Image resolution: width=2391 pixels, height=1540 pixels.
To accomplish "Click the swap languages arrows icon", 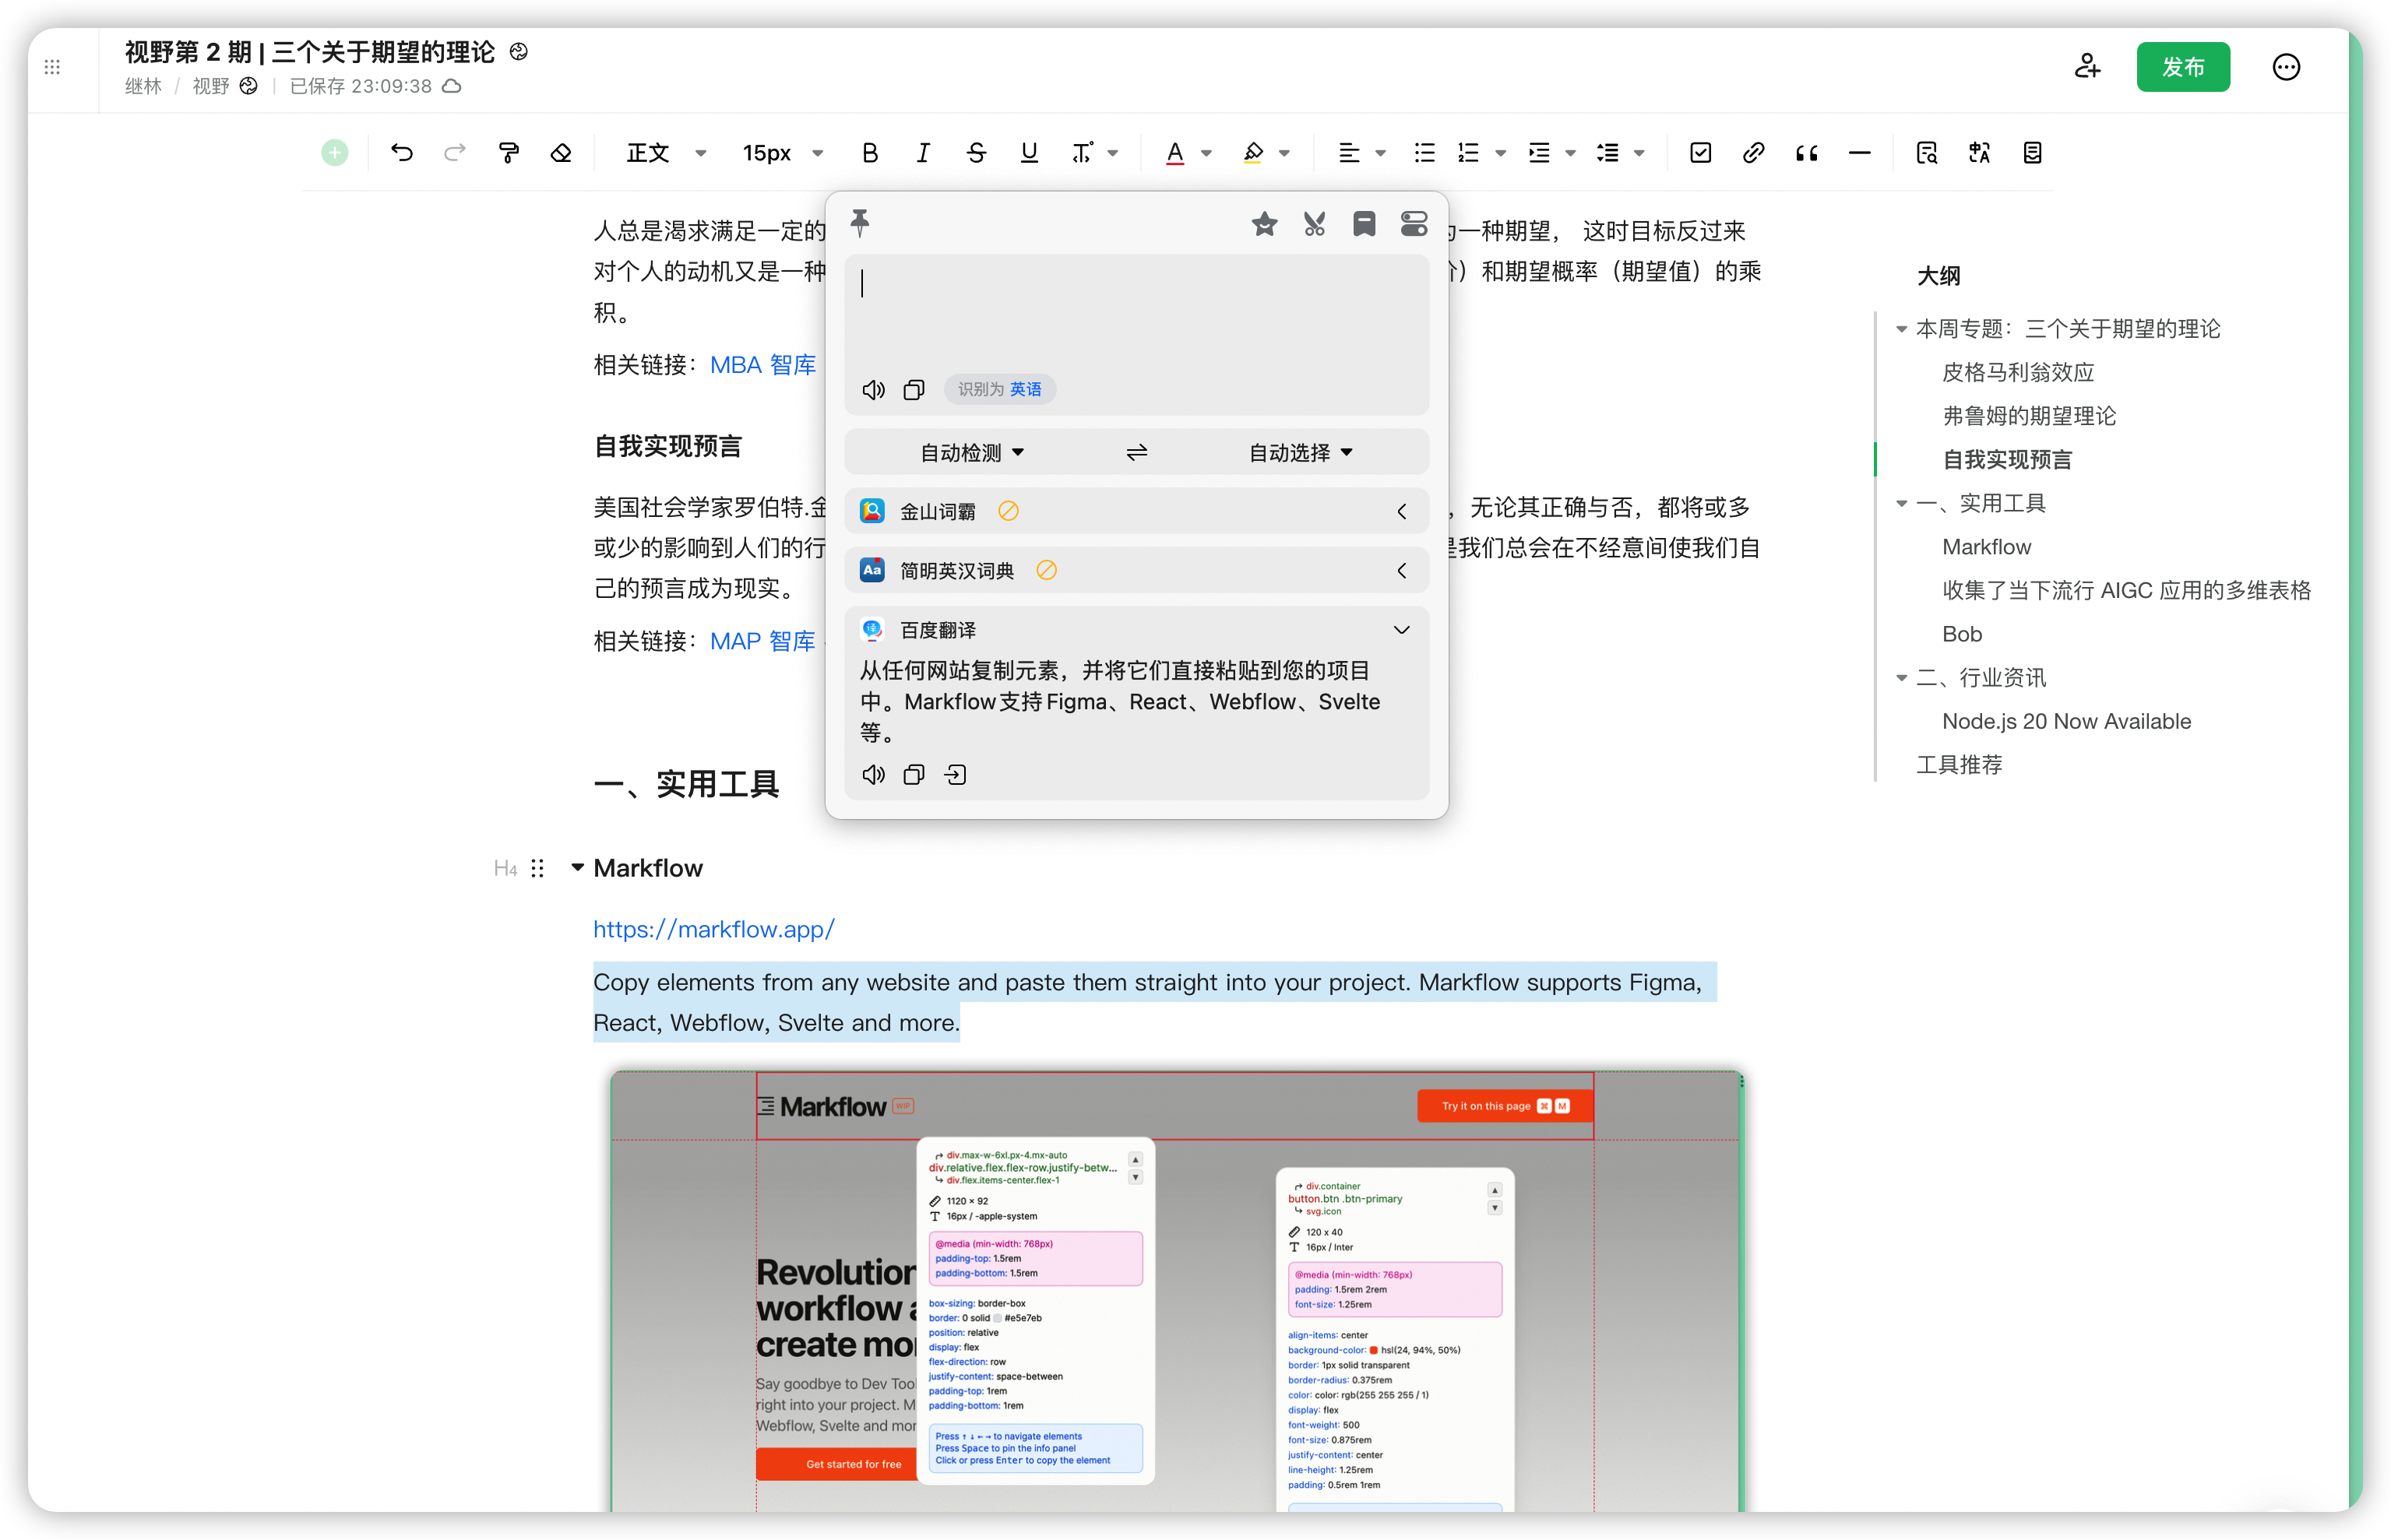I will [1136, 453].
